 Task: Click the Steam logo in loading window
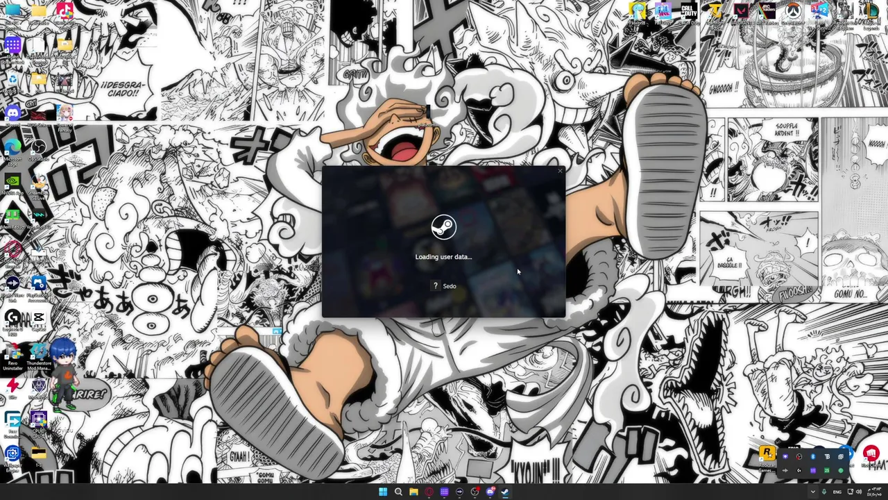click(x=443, y=227)
